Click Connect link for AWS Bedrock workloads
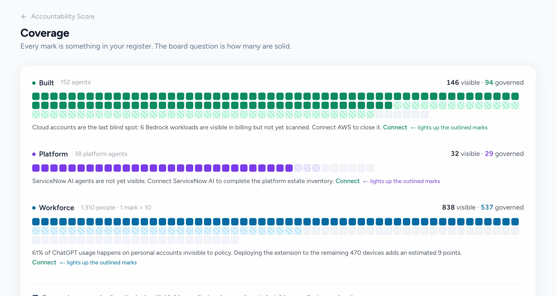Viewport: 556px width, 296px height. 395,127
